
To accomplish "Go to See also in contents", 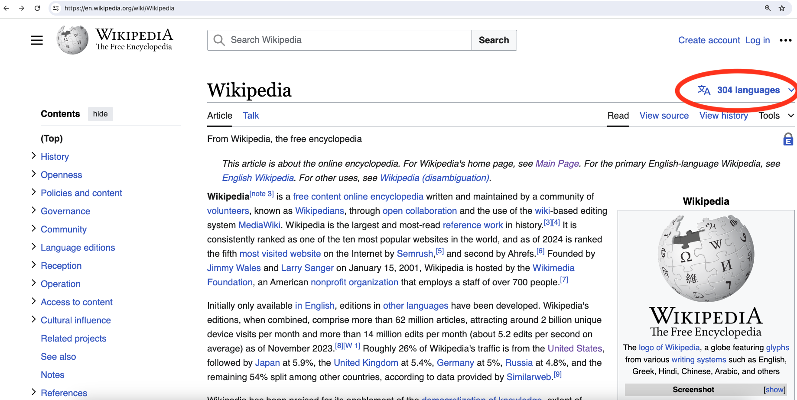I will pyautogui.click(x=59, y=357).
